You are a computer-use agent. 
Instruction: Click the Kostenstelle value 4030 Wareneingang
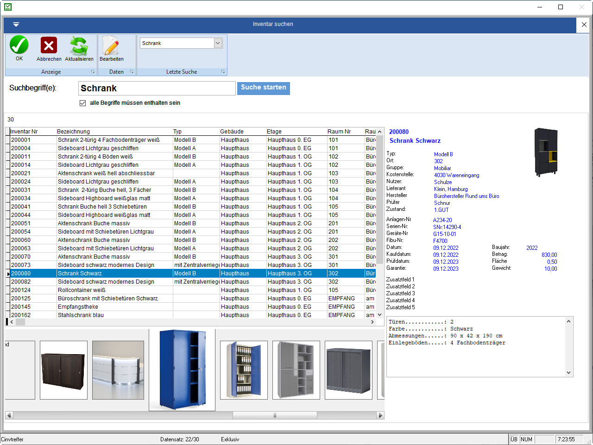tap(457, 175)
